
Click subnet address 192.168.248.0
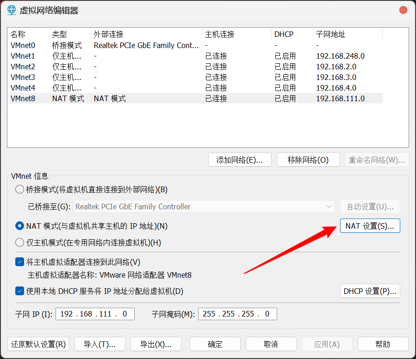[341, 56]
